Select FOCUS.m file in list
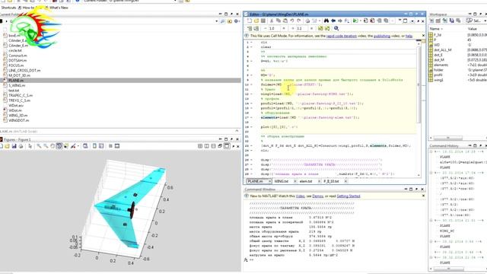 pyautogui.click(x=16, y=65)
